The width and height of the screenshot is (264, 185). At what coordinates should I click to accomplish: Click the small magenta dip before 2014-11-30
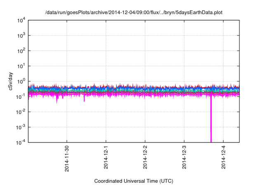pos(57,100)
